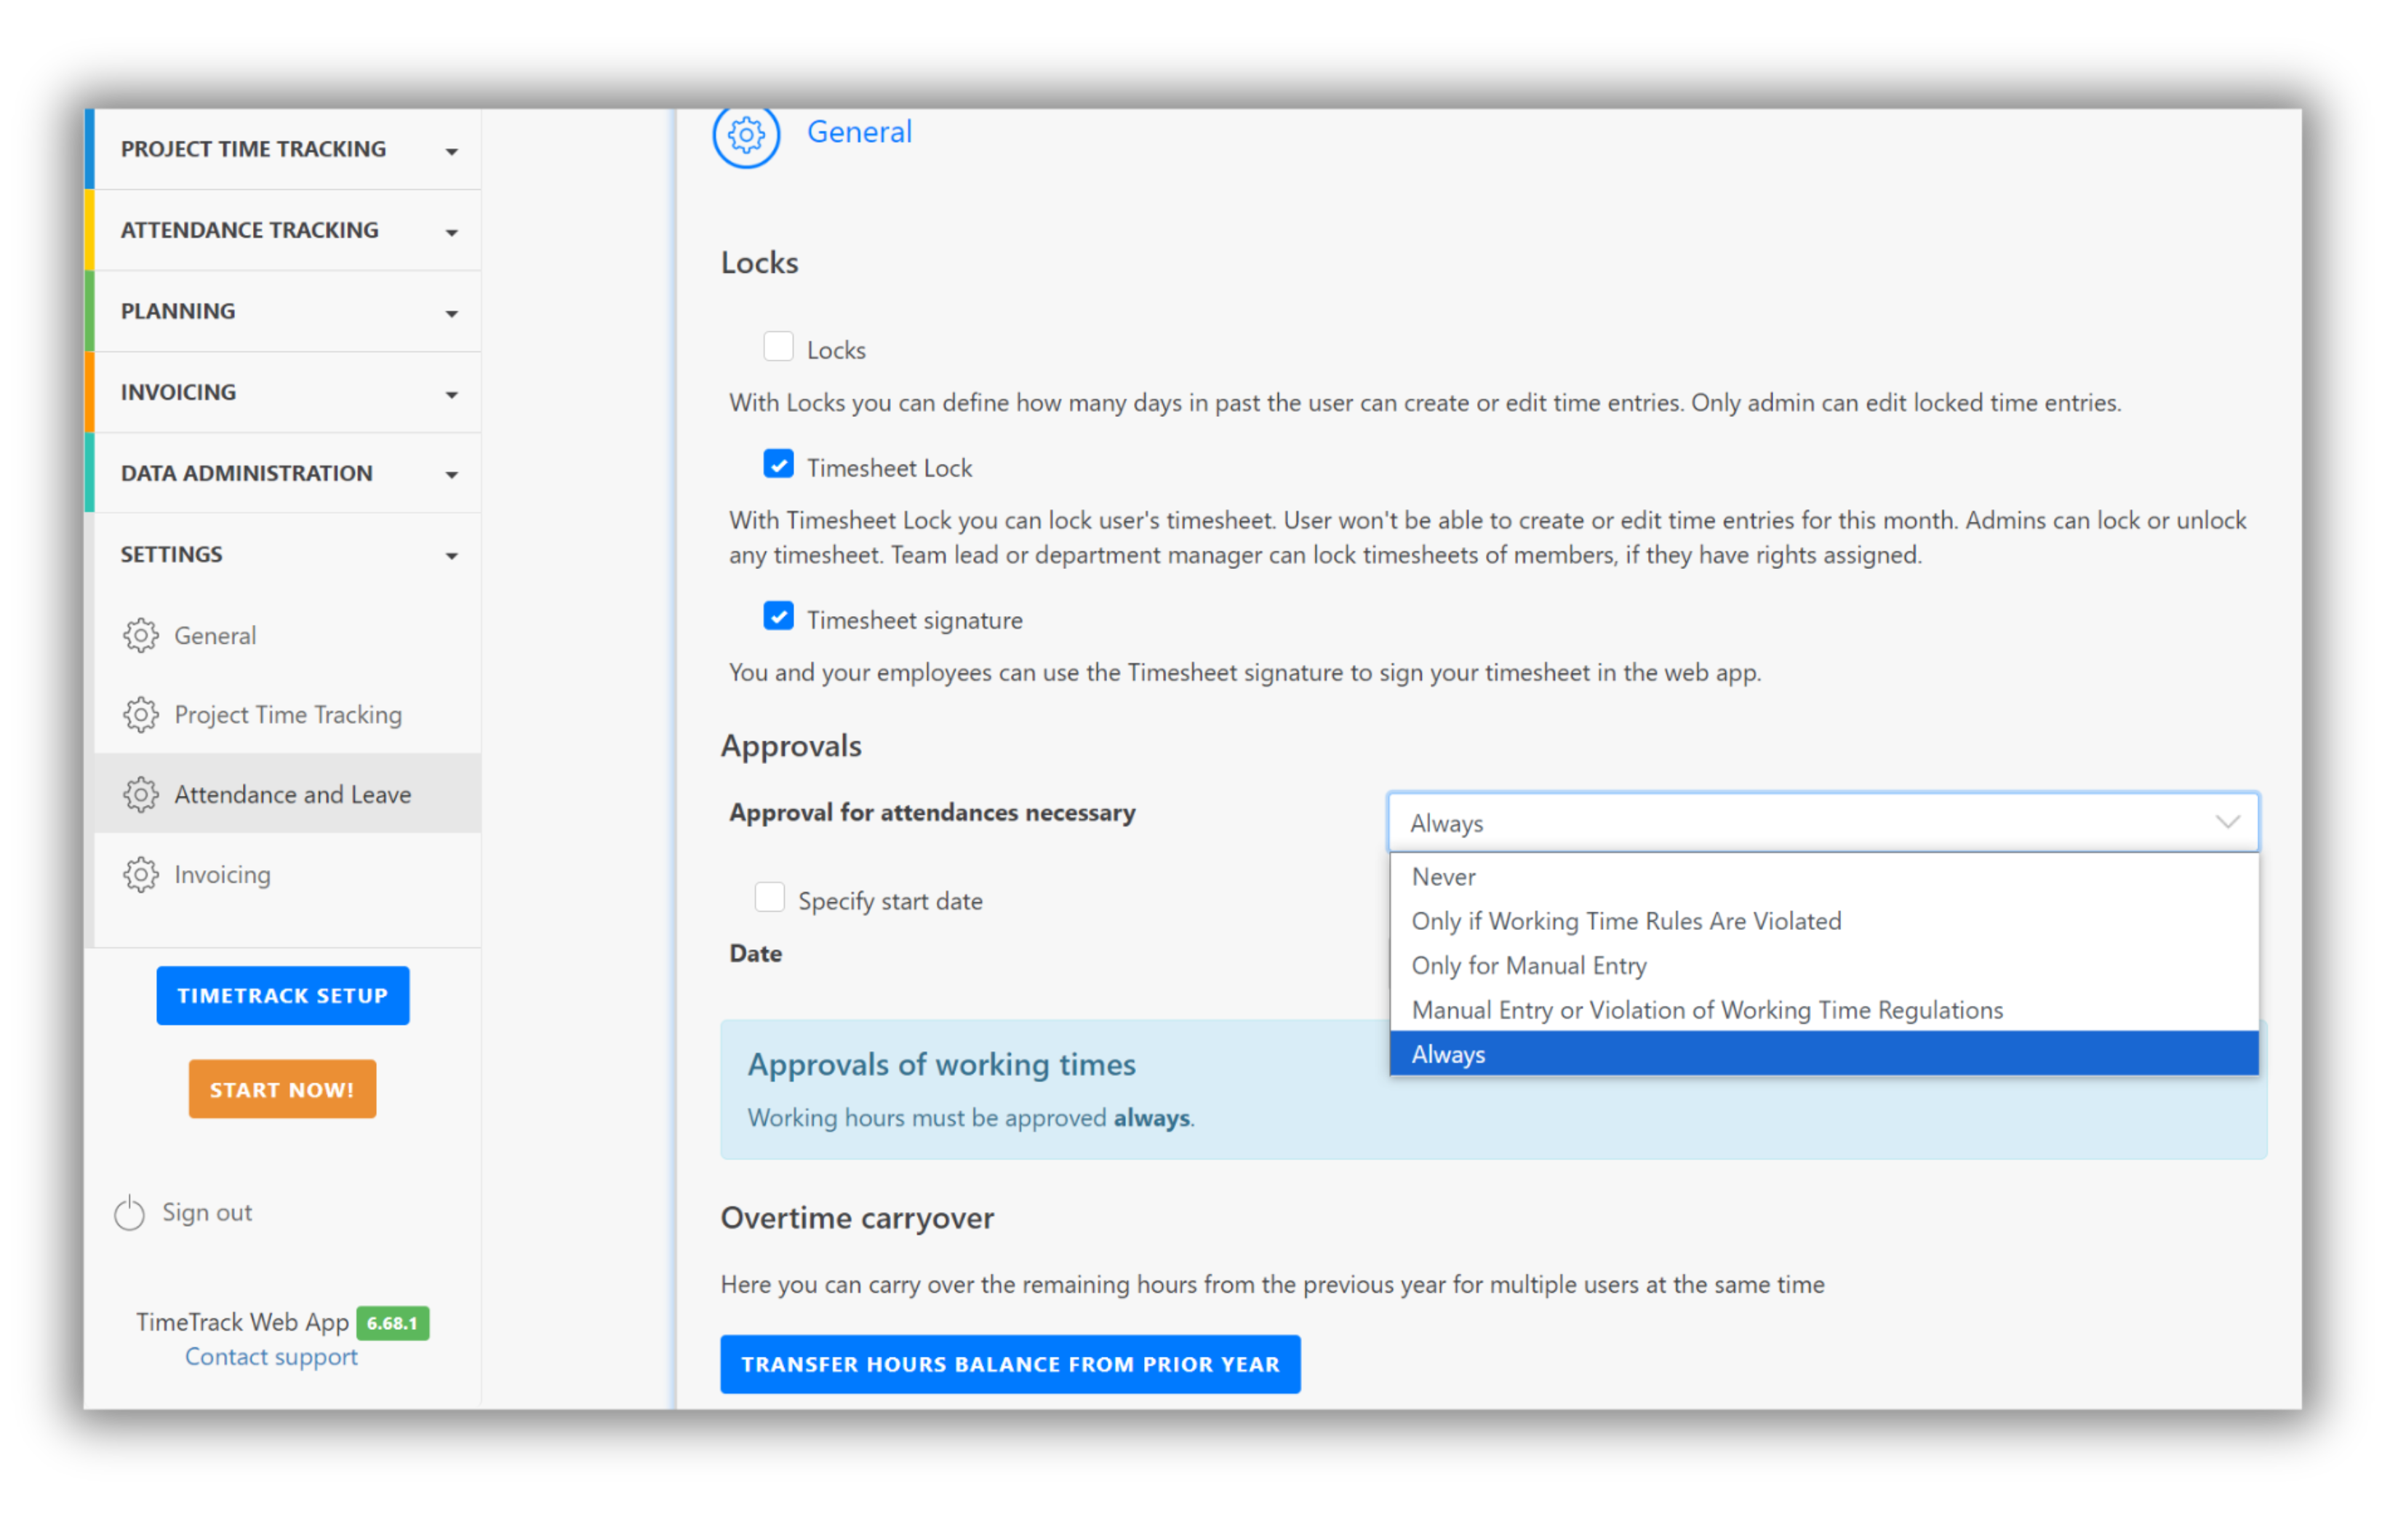Open the Approval for attendances dropdown

pyautogui.click(x=1823, y=822)
